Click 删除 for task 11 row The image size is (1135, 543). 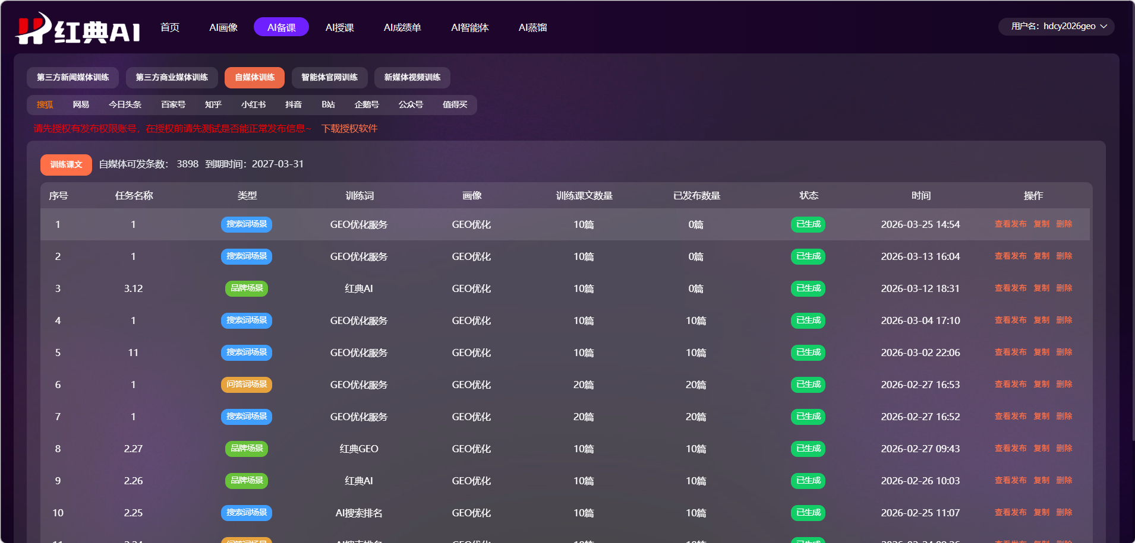click(1064, 353)
